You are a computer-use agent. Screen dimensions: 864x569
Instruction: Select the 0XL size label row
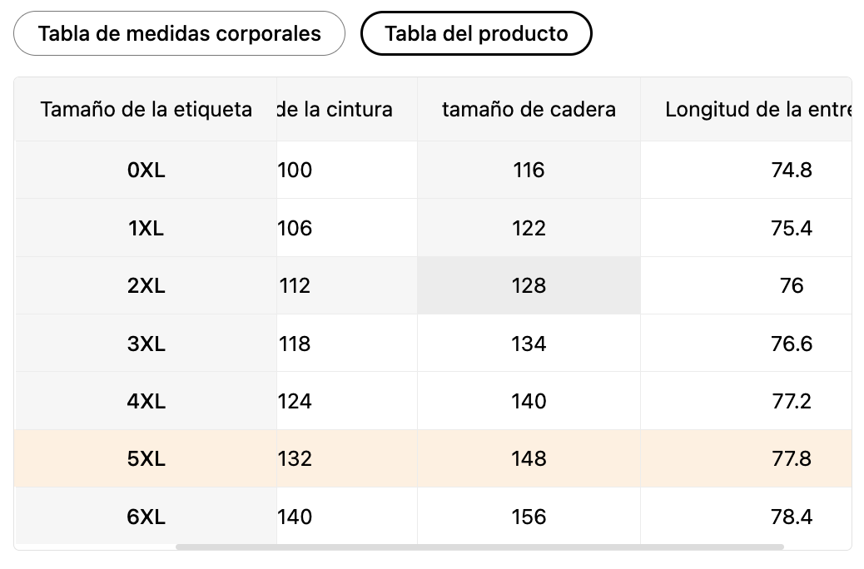click(x=146, y=171)
